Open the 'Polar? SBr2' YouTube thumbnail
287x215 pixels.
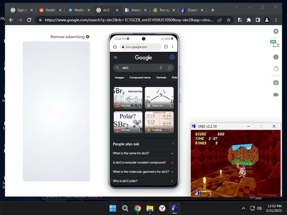[x=128, y=122]
